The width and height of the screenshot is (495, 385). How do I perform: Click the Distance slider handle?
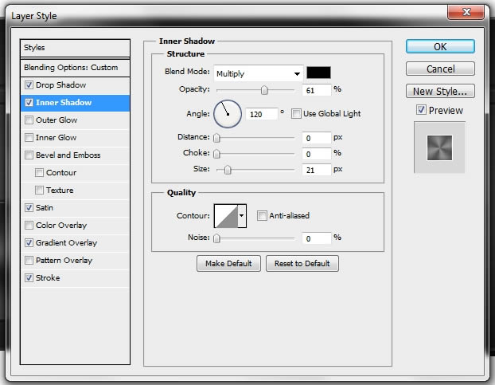[216, 138]
